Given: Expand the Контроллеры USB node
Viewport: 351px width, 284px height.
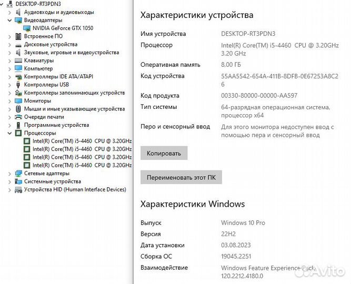Looking at the screenshot, I should 9,85.
